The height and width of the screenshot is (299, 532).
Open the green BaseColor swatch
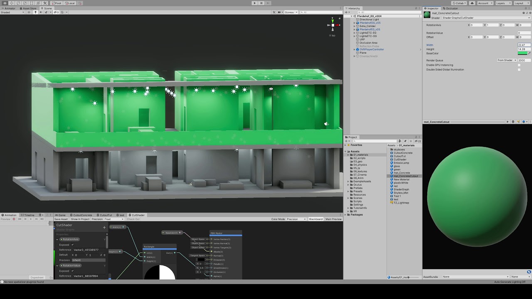(x=522, y=53)
